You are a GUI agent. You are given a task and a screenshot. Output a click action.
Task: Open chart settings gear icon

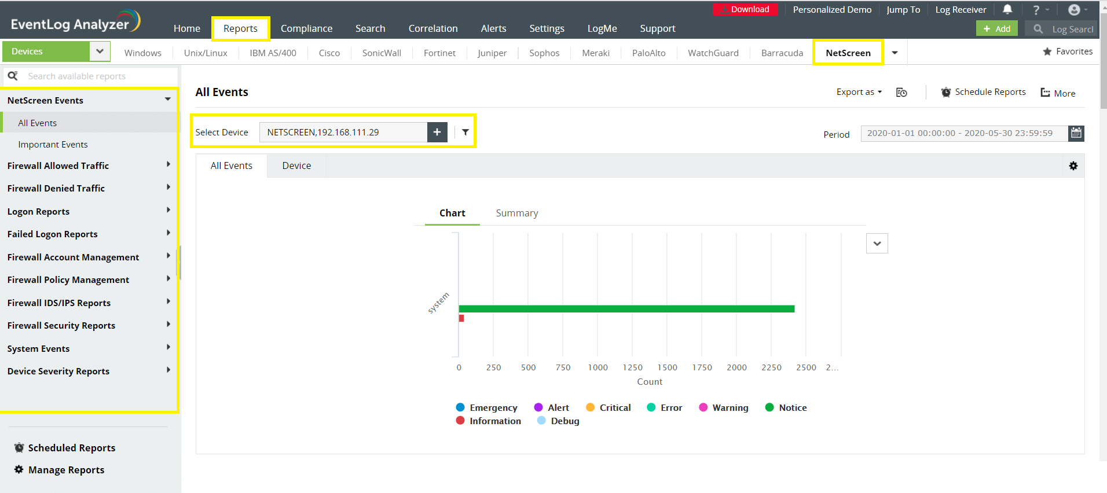pyautogui.click(x=1073, y=166)
